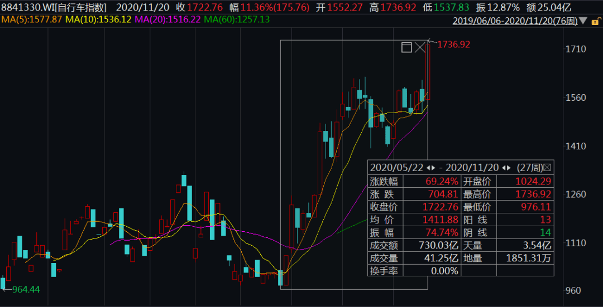
Task: Open the date range dropdown triangle
Action: click(583, 21)
